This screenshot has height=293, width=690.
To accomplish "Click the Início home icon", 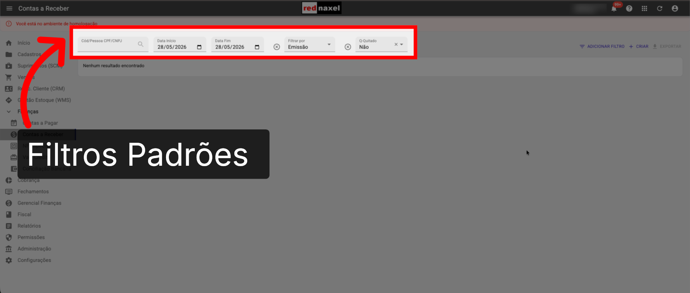I will [9, 43].
